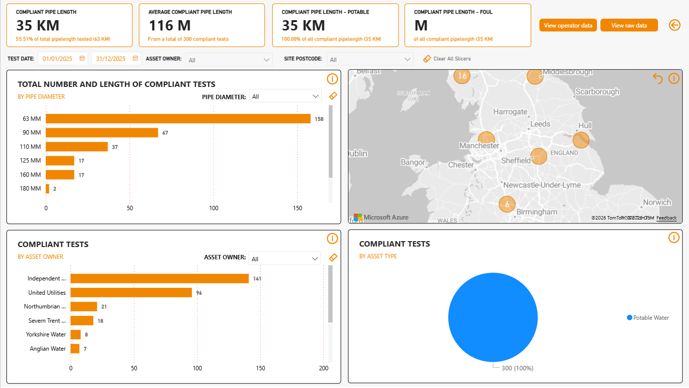Open Asset Owner dropdown in bottom chart
This screenshot has height=388, width=689.
point(315,259)
